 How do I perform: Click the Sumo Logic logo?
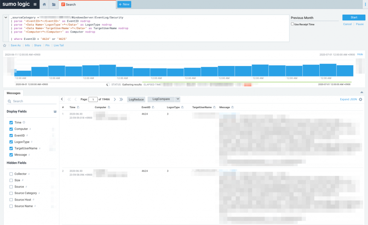16,4
